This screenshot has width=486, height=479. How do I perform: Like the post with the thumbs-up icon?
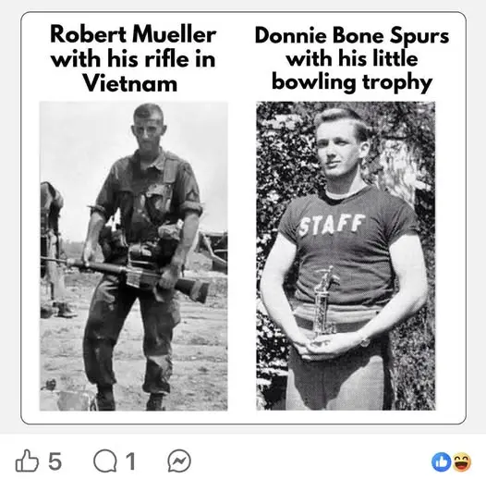[x=27, y=461]
